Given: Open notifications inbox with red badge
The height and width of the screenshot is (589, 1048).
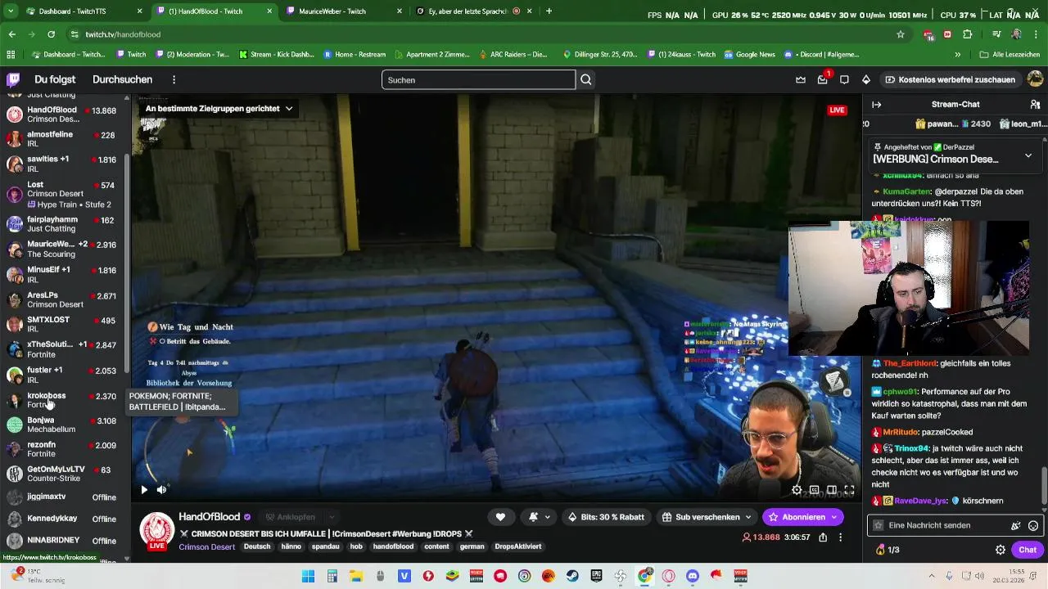Looking at the screenshot, I should pyautogui.click(x=823, y=79).
